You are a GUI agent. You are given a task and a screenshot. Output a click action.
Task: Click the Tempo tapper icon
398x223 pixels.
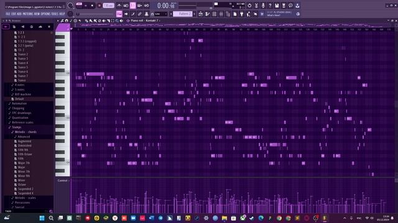(x=249, y=14)
